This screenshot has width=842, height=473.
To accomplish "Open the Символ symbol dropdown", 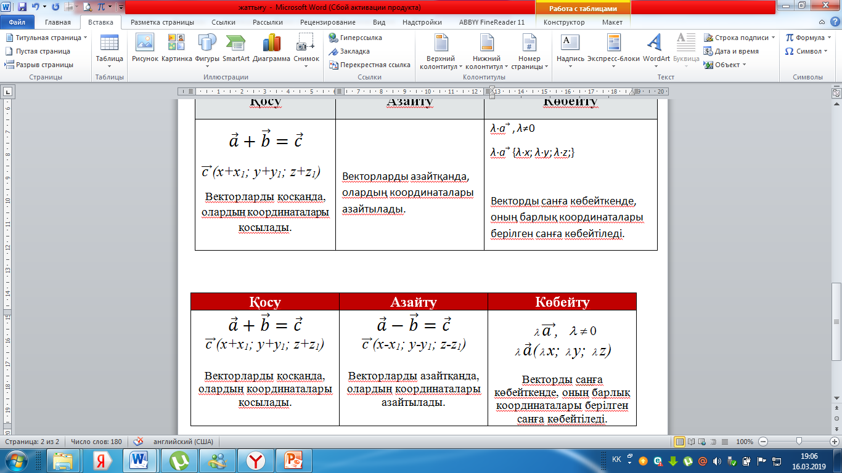I will pyautogui.click(x=807, y=51).
